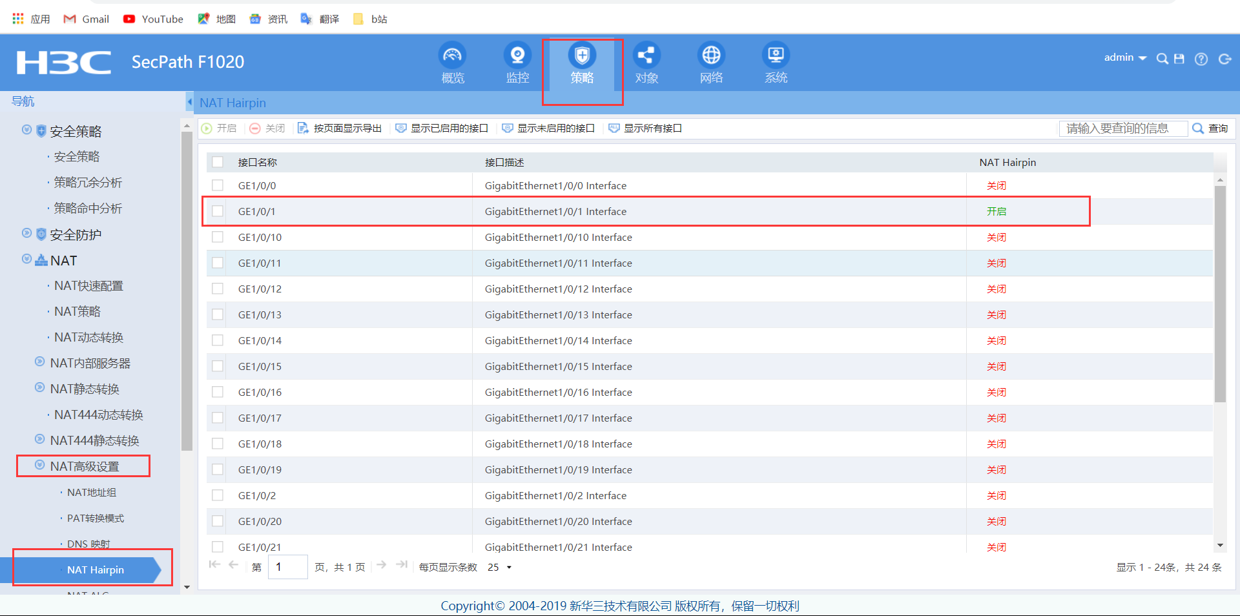
Task: Collapse the NAT高级设置 node
Action: 39,465
